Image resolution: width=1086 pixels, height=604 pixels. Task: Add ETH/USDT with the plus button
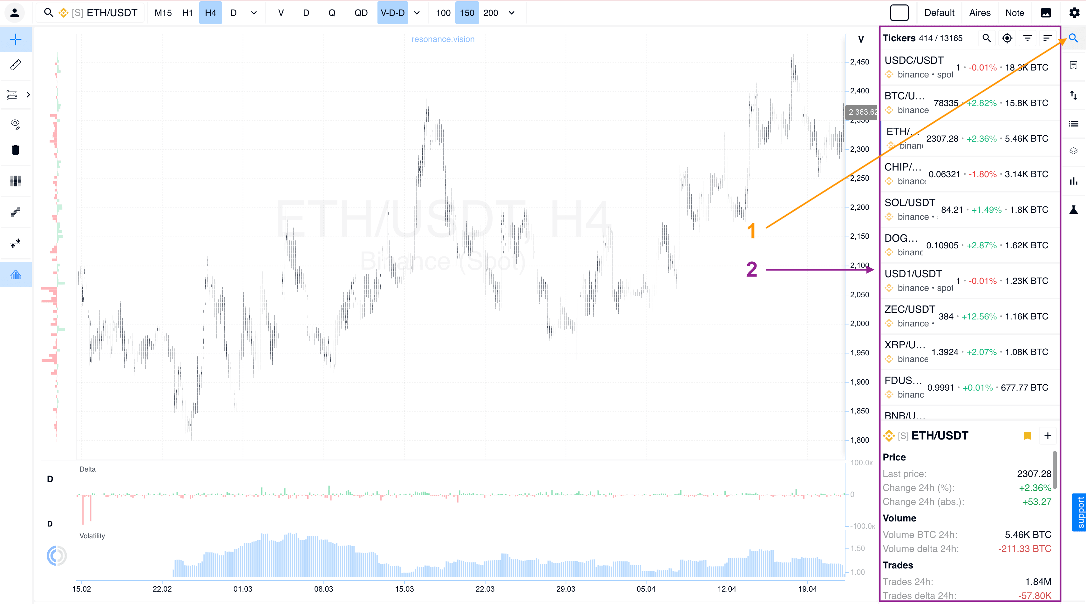(1048, 436)
